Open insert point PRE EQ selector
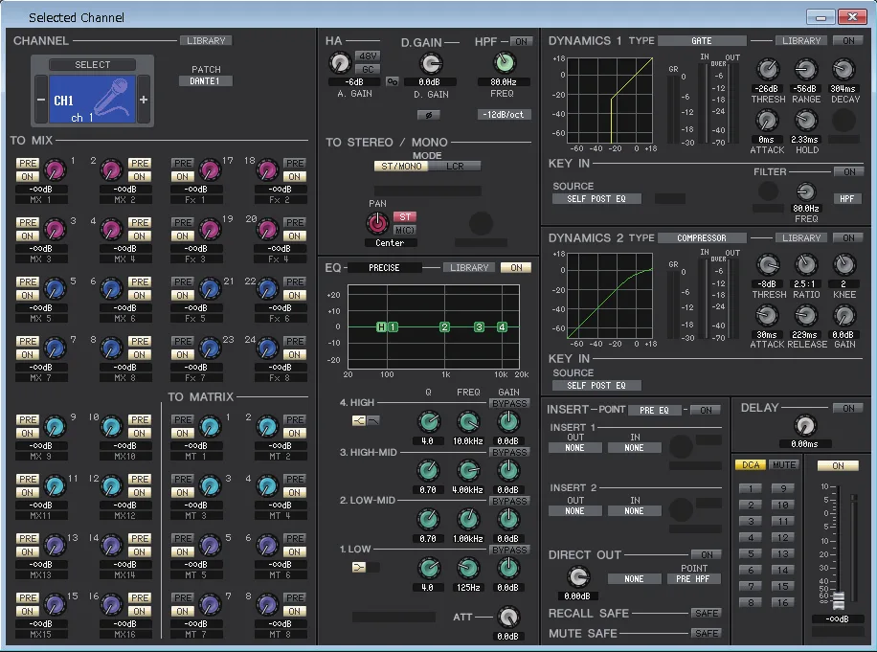 654,410
